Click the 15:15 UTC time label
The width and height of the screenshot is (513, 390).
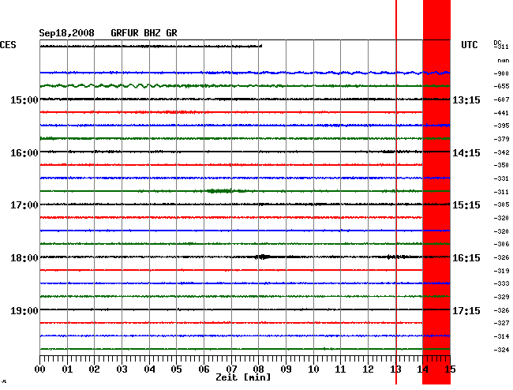coord(466,205)
